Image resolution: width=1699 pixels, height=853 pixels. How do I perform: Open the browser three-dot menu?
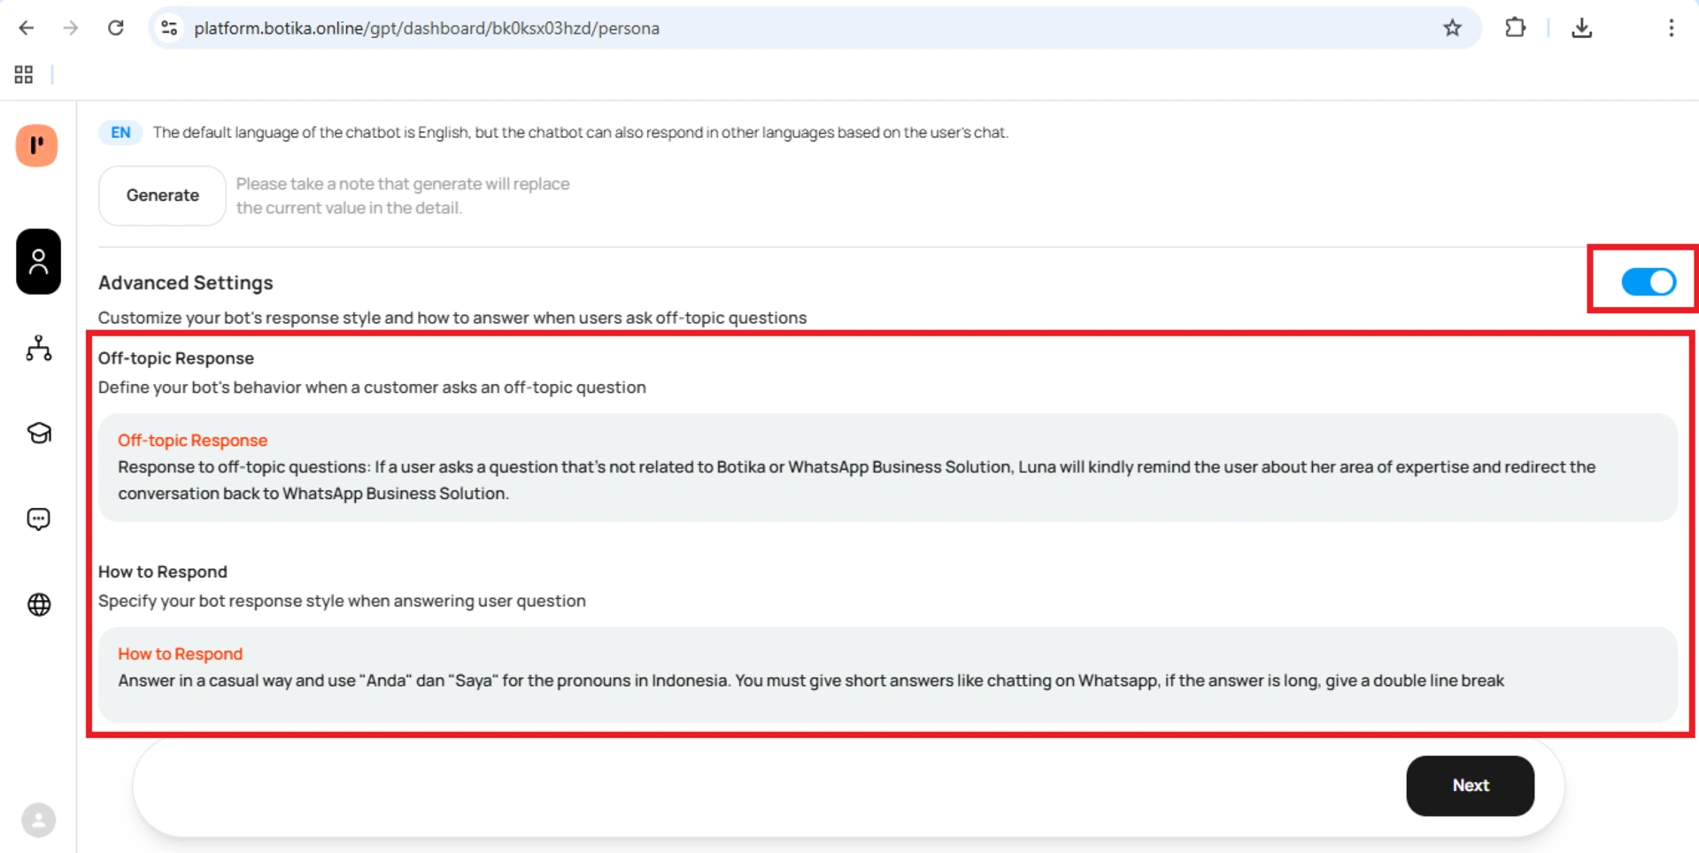(1671, 28)
